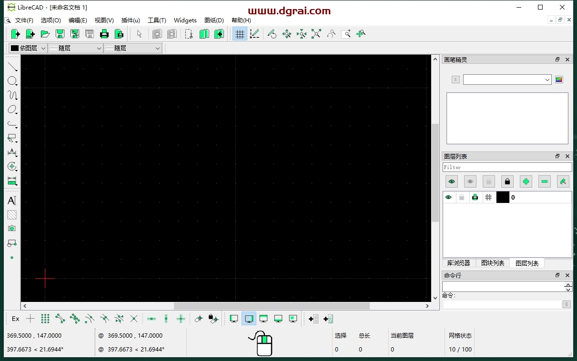The width and height of the screenshot is (577, 361).
Task: Toggle draft mode button in toolbar
Action: coord(254,34)
